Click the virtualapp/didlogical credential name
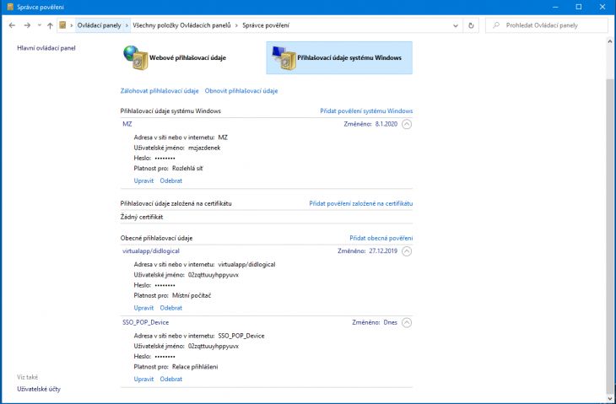Image resolution: width=616 pixels, height=404 pixels. tap(151, 250)
